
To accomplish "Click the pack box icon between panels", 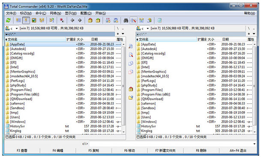I will (131, 89).
